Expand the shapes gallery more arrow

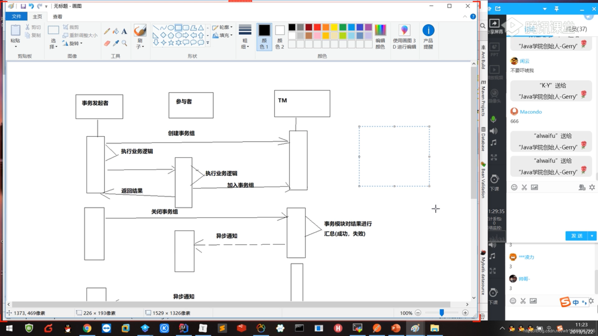pyautogui.click(x=208, y=43)
